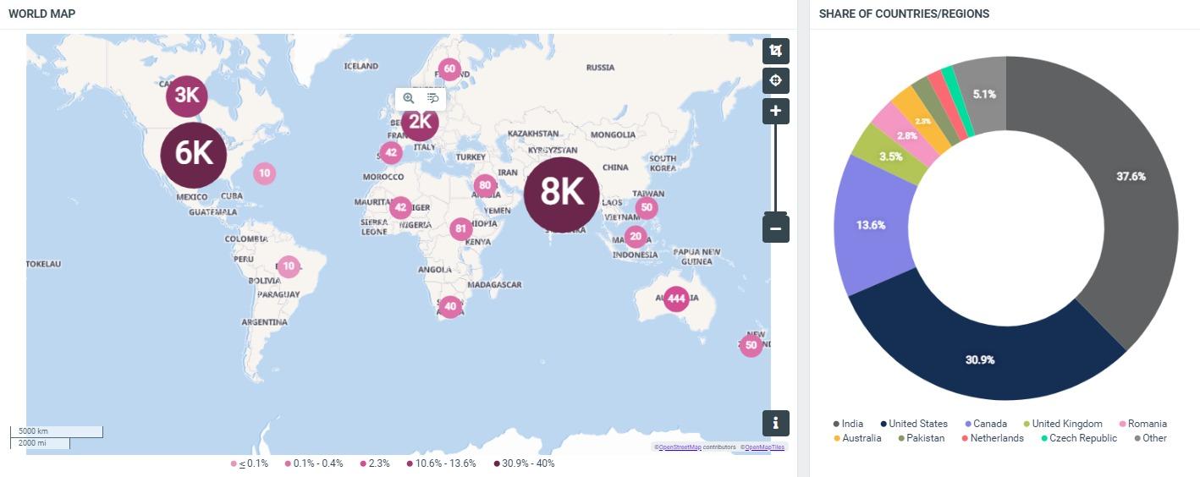Click the 444 marker on Australia
Image resolution: width=1200 pixels, height=477 pixels.
point(675,299)
